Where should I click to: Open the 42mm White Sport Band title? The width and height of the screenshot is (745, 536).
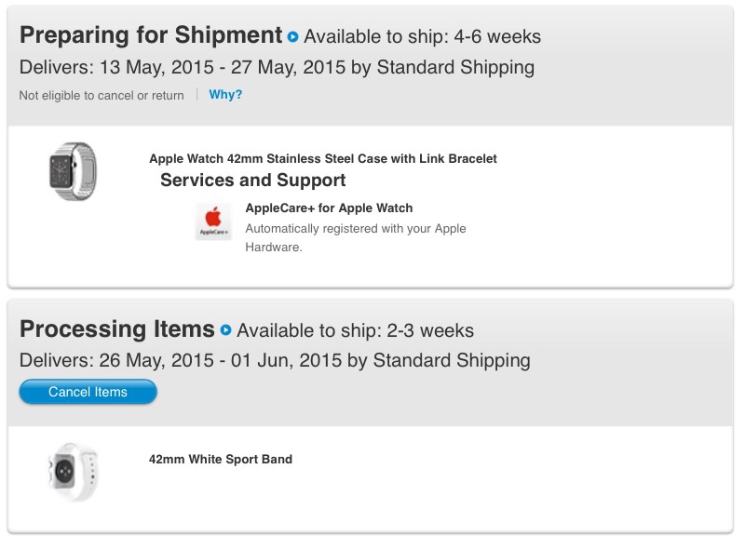221,459
